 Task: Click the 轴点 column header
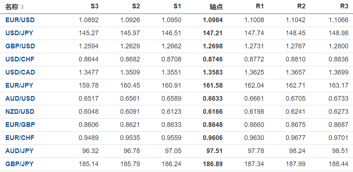click(216, 7)
